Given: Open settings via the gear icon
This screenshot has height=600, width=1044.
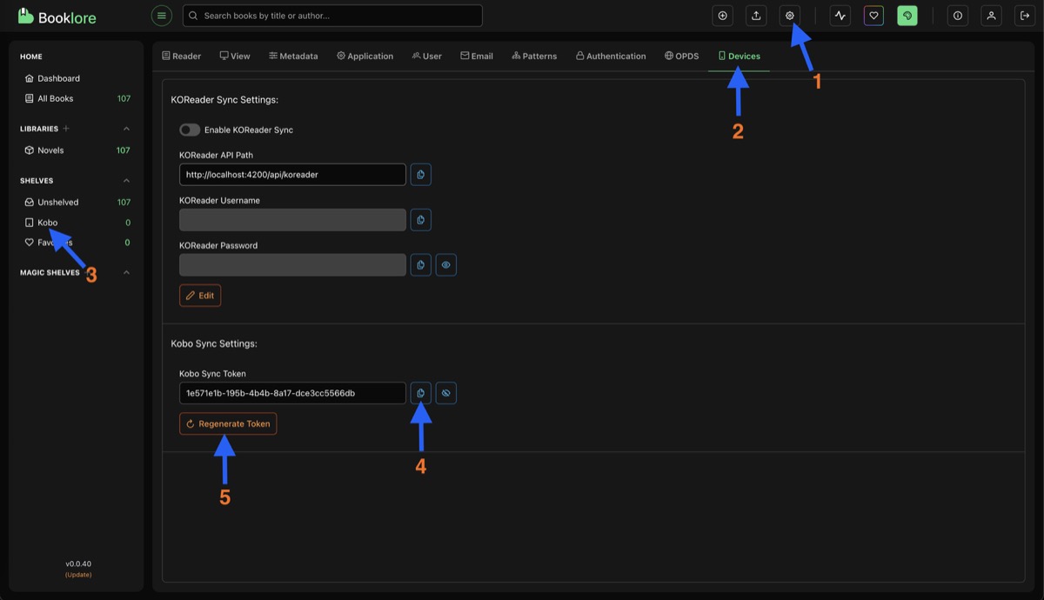Looking at the screenshot, I should click(x=790, y=16).
